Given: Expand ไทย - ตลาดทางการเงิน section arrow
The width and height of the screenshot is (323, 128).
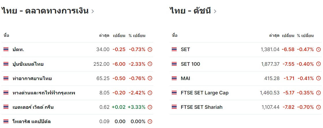Looking at the screenshot, I should [92, 11].
